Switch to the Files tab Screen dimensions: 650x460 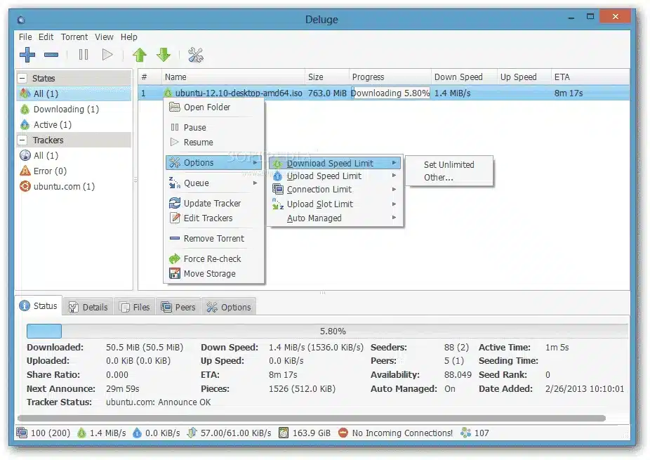pyautogui.click(x=135, y=307)
